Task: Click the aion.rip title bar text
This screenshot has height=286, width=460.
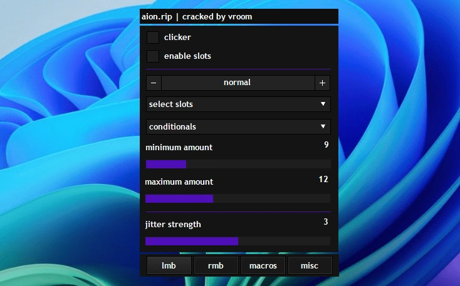Action: 197,17
